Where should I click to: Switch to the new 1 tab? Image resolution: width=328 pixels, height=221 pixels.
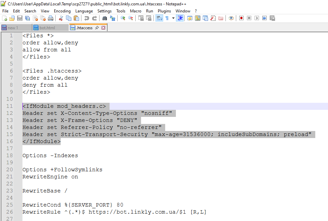click(16, 28)
